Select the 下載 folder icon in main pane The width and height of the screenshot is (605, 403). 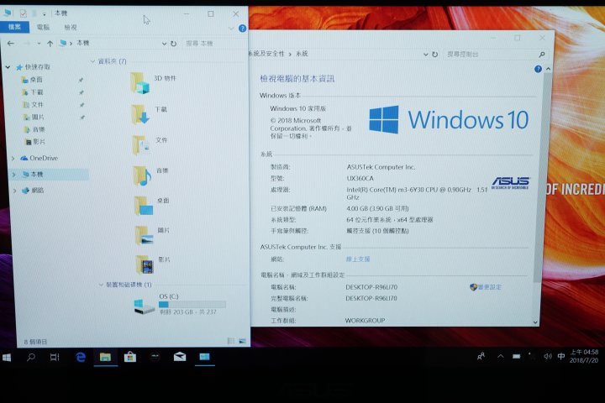coord(140,114)
